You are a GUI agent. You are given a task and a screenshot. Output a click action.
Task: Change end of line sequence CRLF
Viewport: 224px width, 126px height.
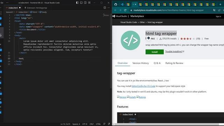point(91,124)
